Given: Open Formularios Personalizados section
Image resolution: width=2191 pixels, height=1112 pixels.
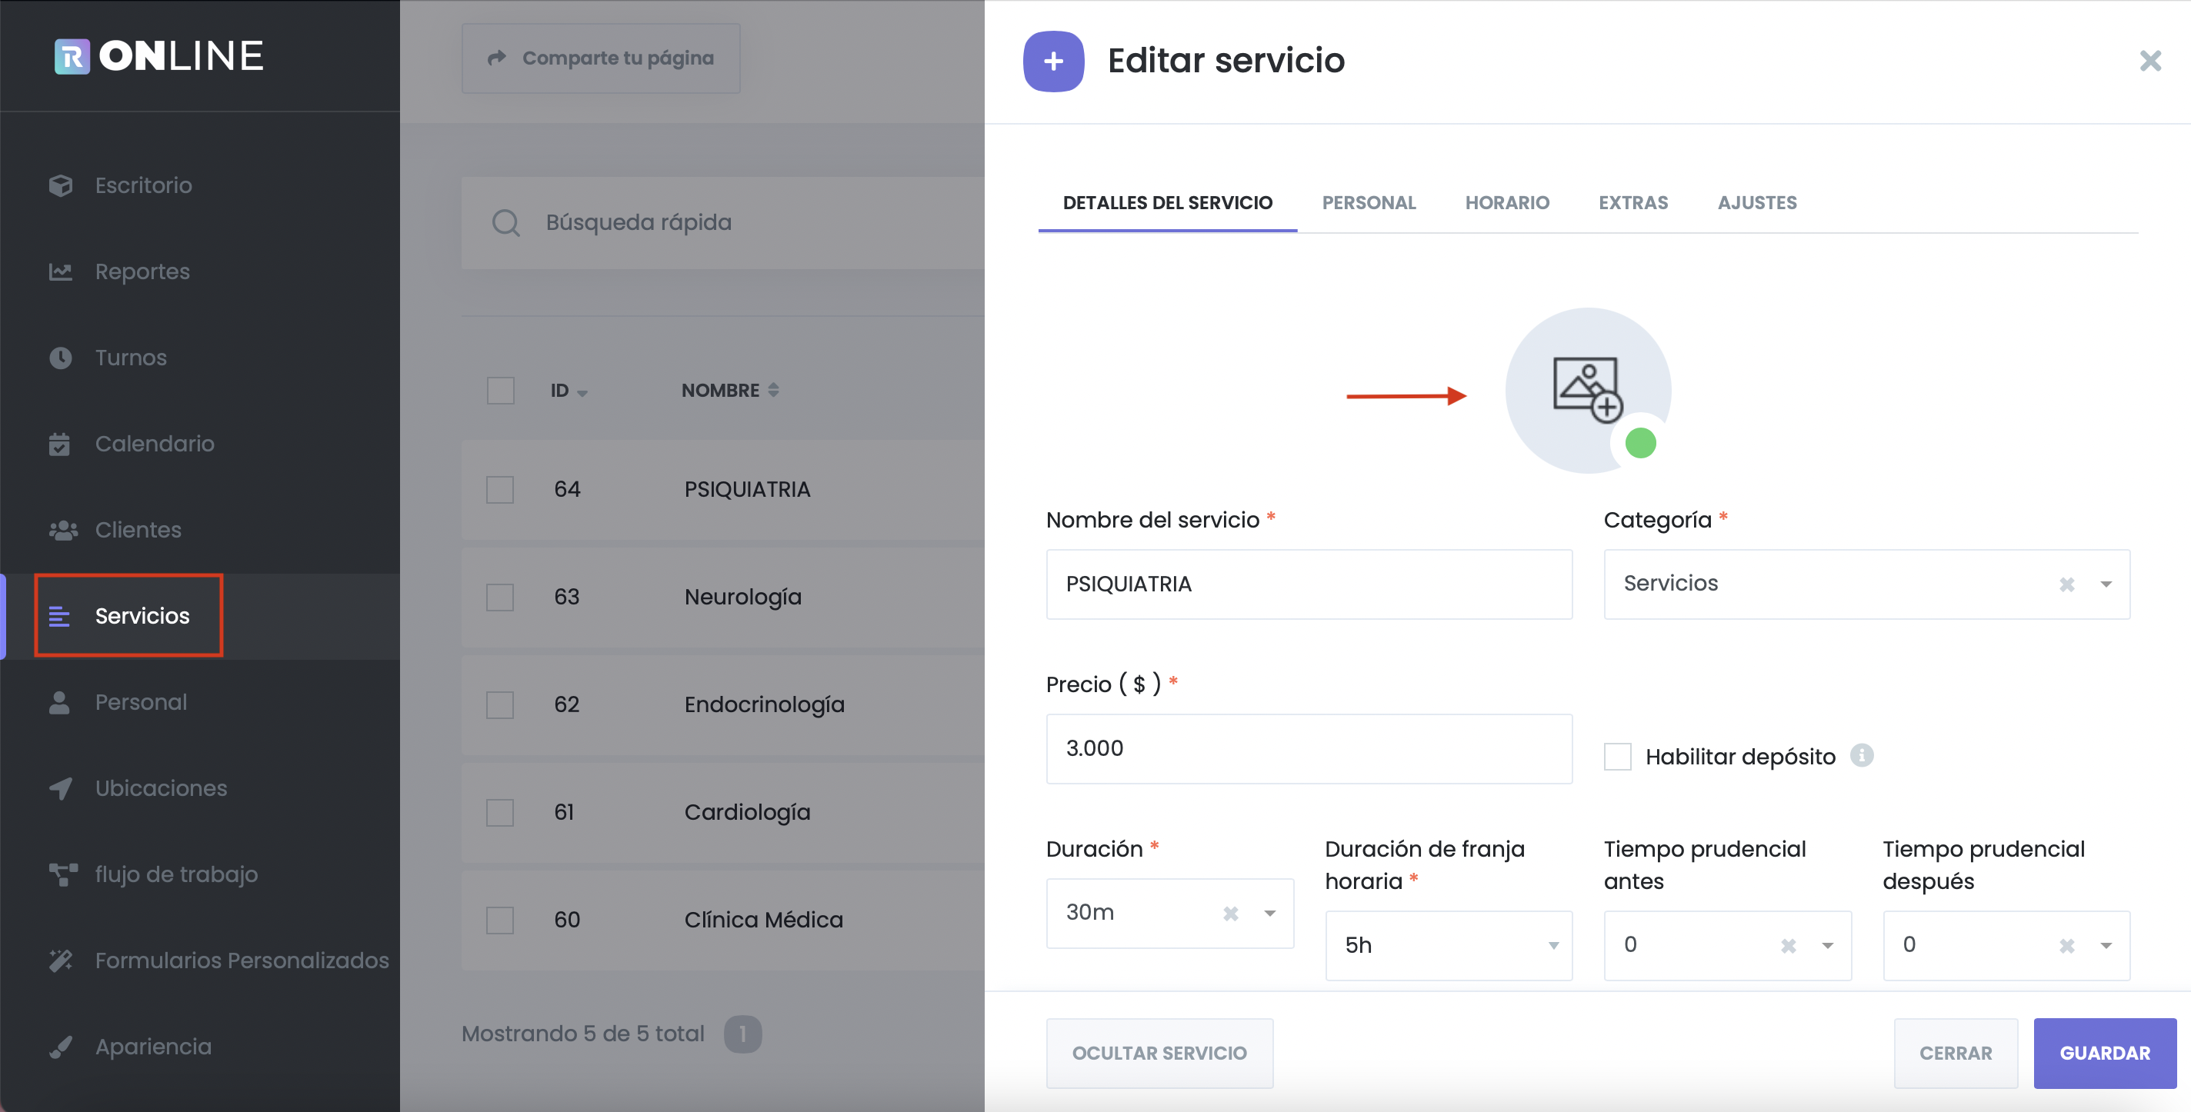Looking at the screenshot, I should pyautogui.click(x=242, y=961).
